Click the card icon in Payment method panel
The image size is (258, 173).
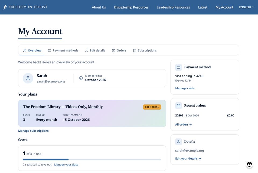[x=178, y=67]
